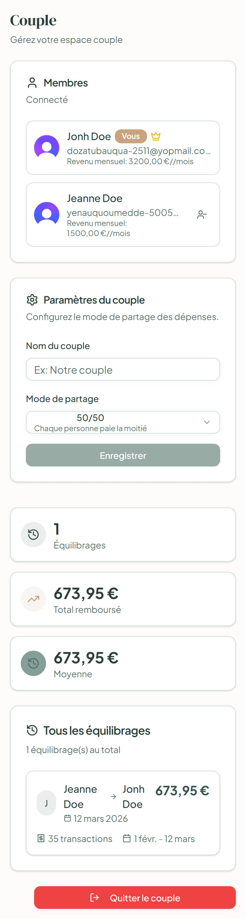This screenshot has height=919, width=246.
Task: Open the Mode de partage dropdown
Action: pyautogui.click(x=123, y=422)
